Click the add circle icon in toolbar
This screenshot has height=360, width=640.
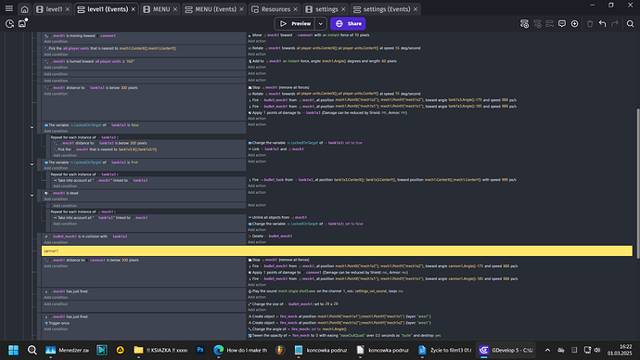(x=575, y=24)
